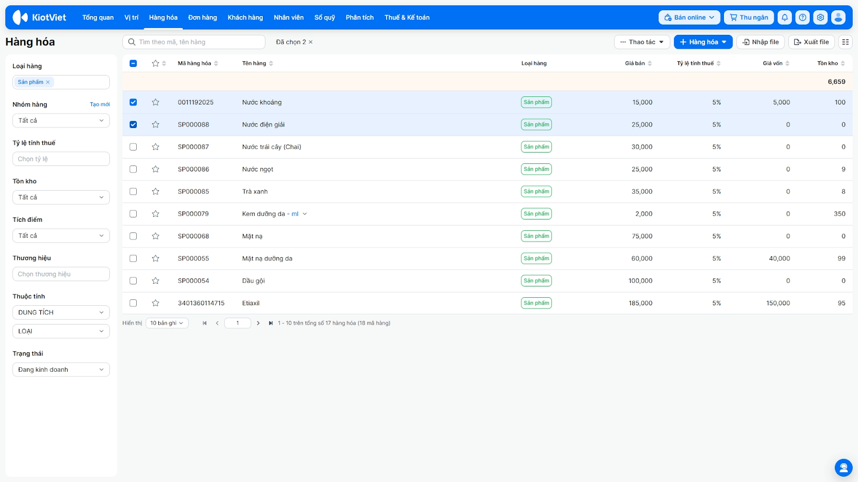Open the Thao tác actions dropdown
The height and width of the screenshot is (482, 858).
(641, 42)
